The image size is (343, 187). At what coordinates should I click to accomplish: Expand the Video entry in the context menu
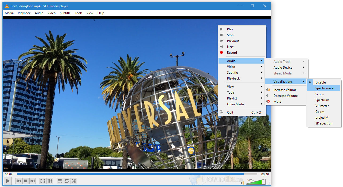point(242,67)
